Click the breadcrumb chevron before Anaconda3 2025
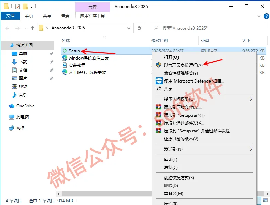The image size is (270, 205). click(x=47, y=28)
